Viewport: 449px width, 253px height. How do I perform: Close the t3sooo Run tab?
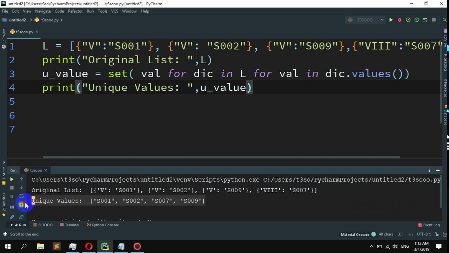click(46, 170)
